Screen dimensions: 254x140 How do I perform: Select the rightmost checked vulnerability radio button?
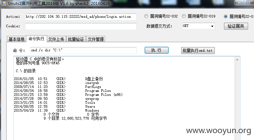[225, 16]
